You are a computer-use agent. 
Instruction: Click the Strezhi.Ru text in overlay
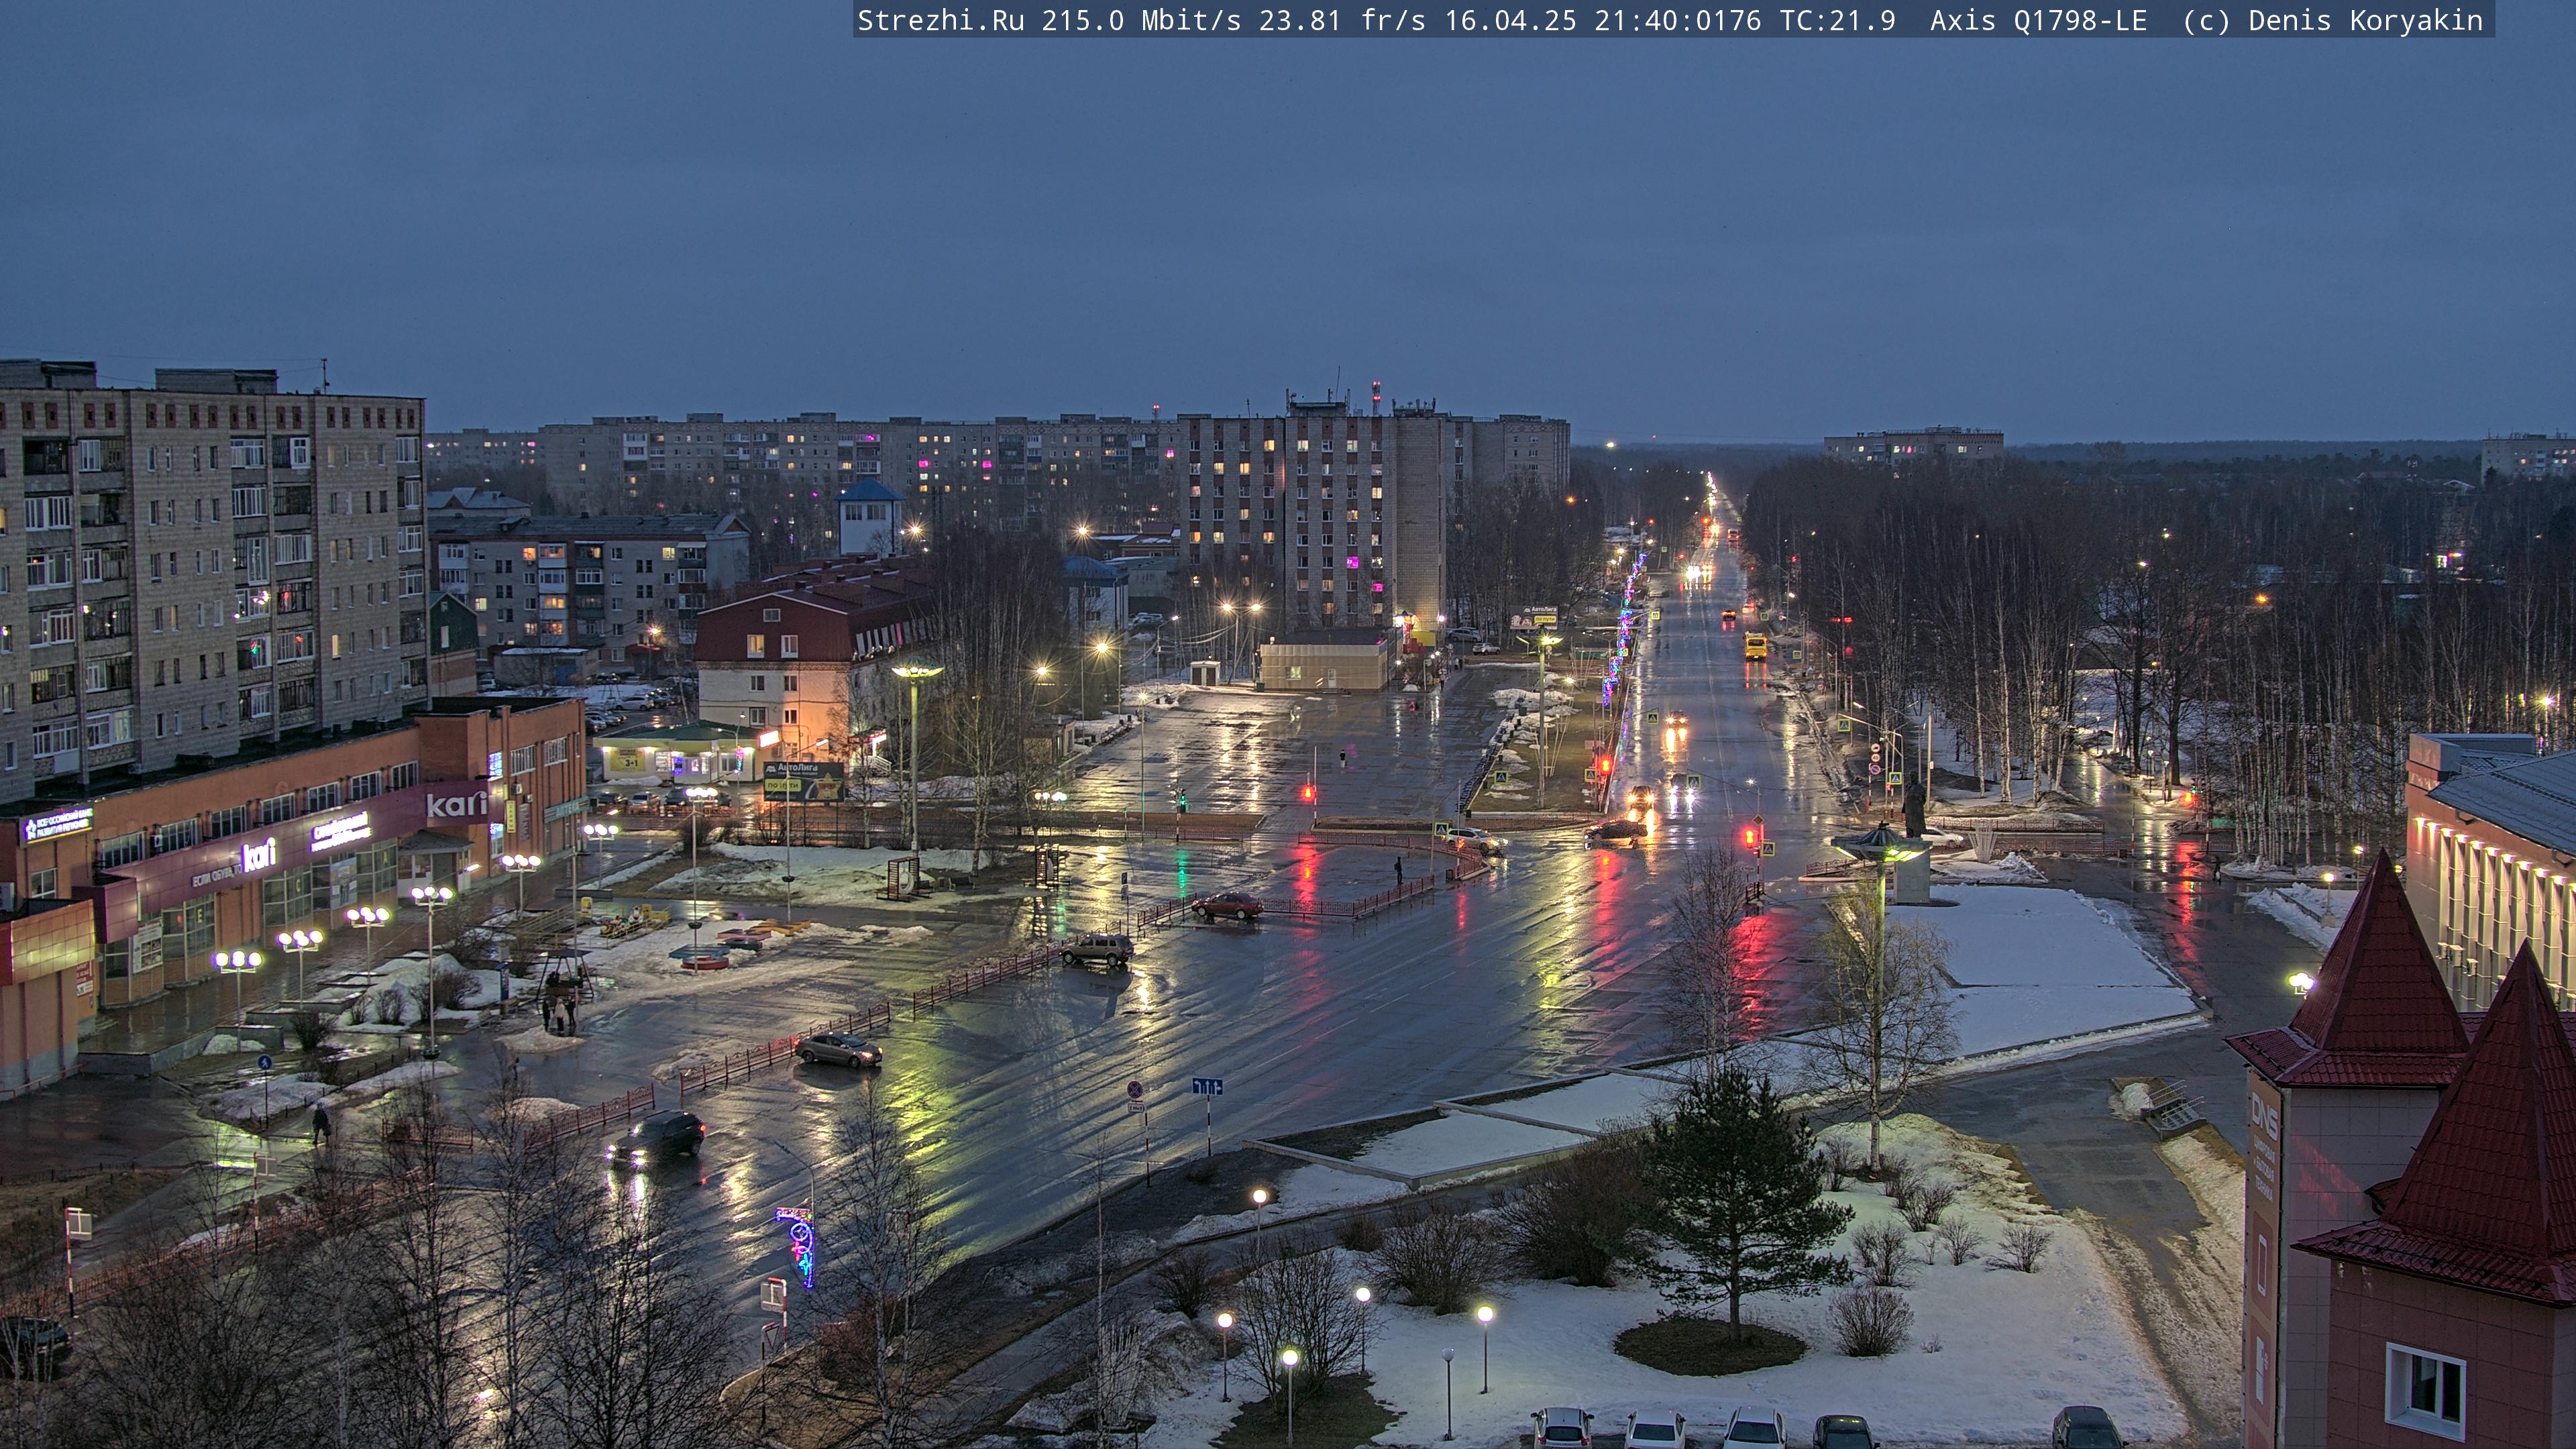click(x=940, y=20)
